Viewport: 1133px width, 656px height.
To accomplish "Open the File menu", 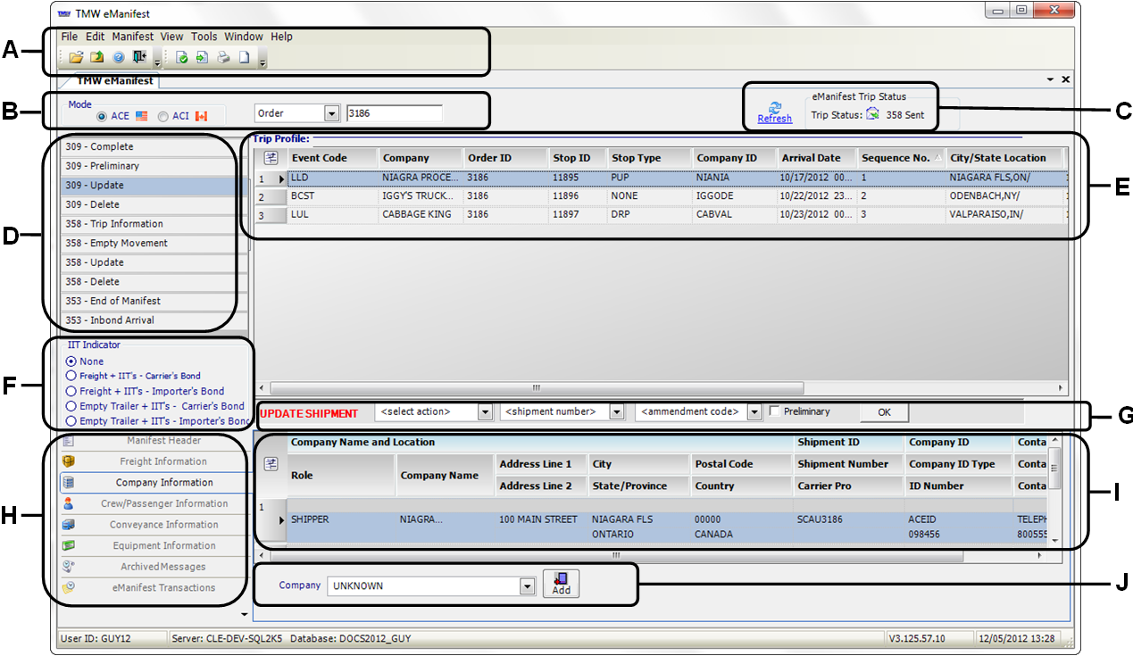I will tap(70, 37).
